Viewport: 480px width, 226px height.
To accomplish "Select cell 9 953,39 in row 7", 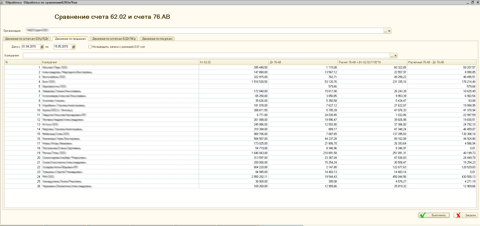I will pos(373,96).
